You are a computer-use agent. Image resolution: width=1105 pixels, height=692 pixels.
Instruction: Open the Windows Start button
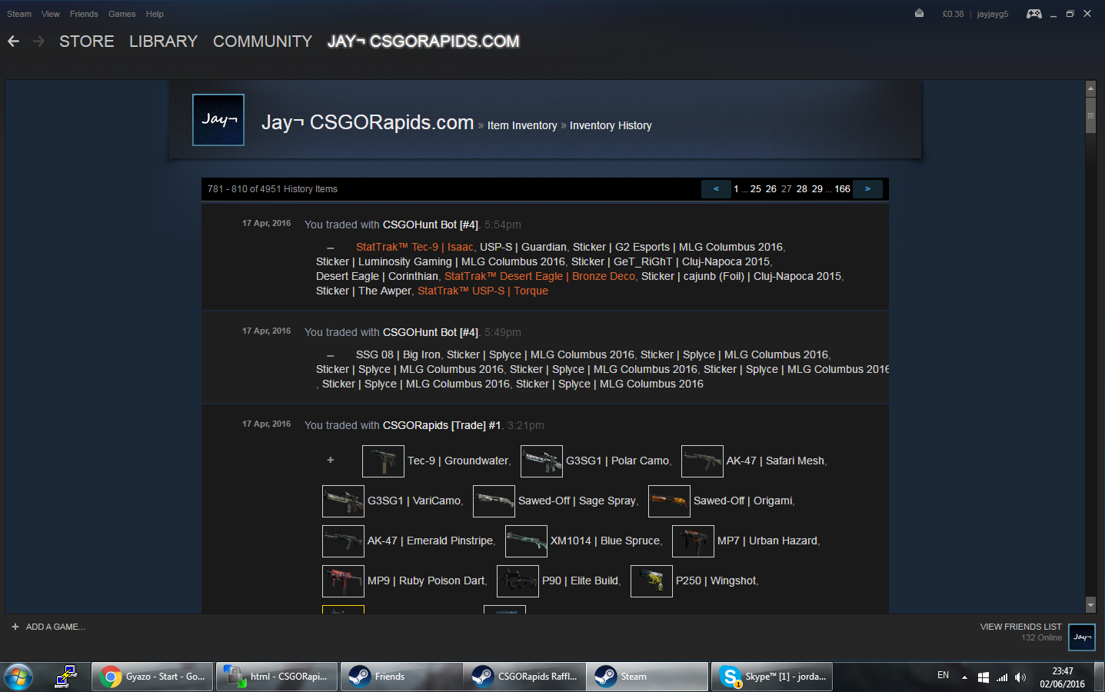point(18,677)
